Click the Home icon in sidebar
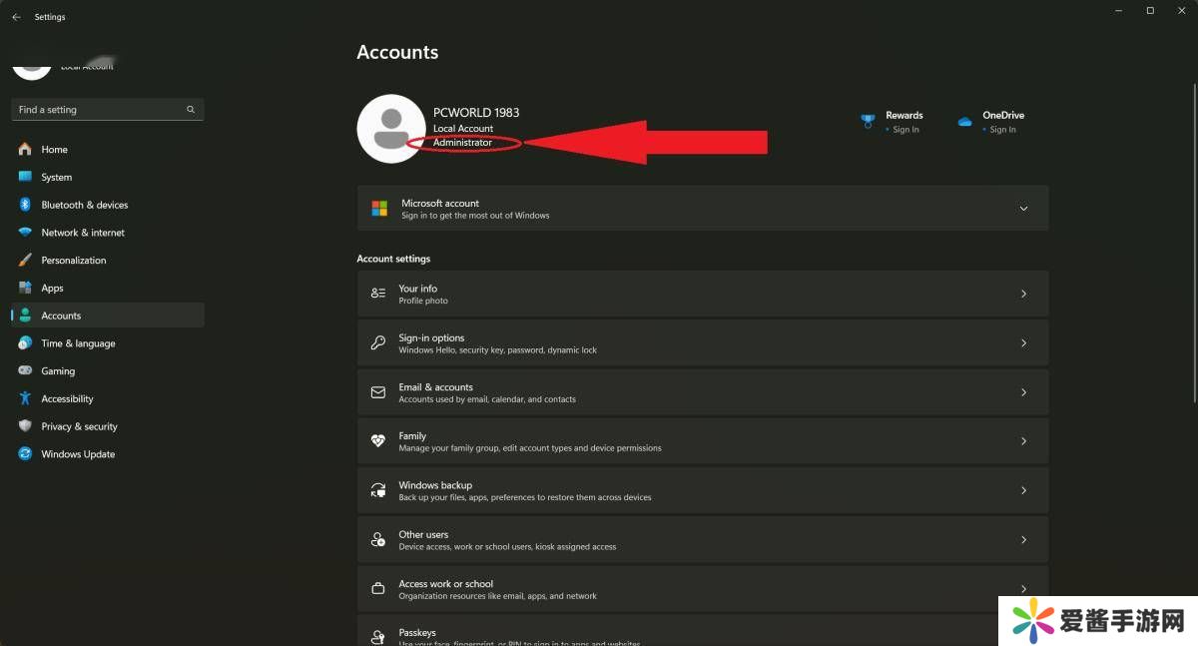Viewport: 1198px width, 646px height. click(25, 149)
